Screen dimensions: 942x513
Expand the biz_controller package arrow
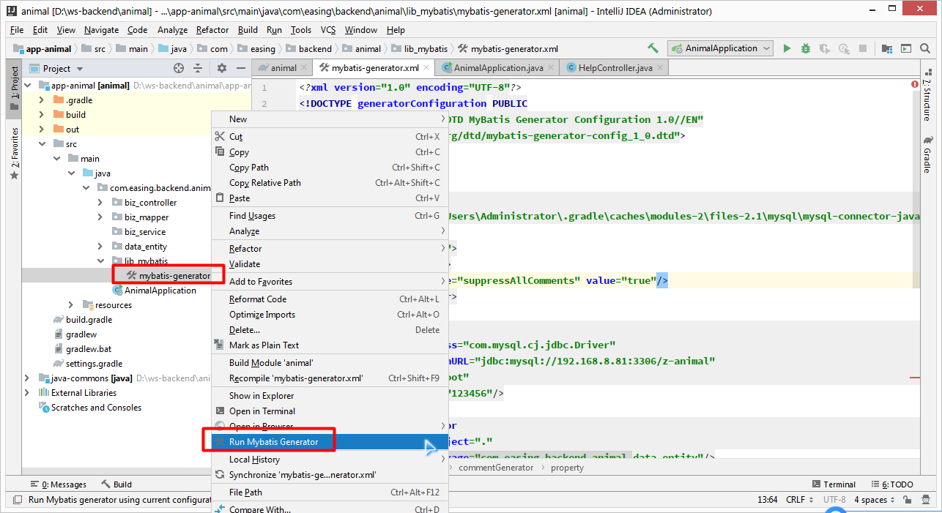point(100,203)
